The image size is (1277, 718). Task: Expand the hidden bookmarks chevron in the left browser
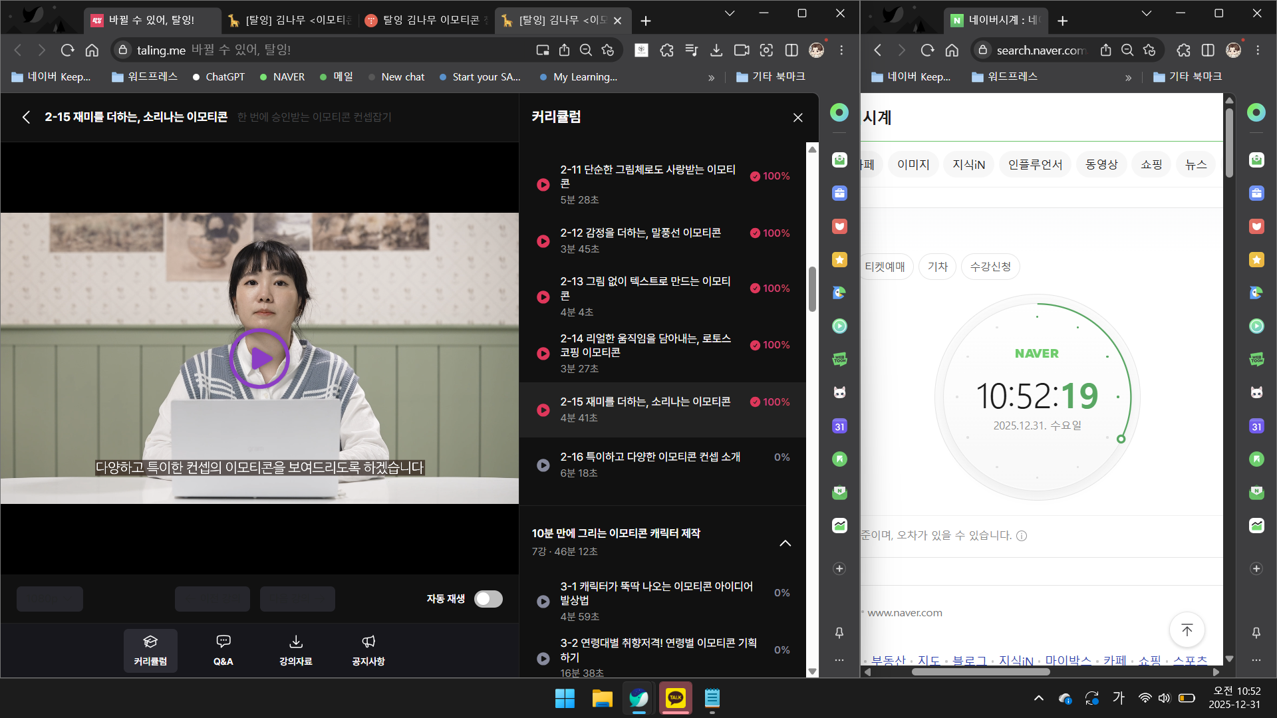(x=711, y=77)
